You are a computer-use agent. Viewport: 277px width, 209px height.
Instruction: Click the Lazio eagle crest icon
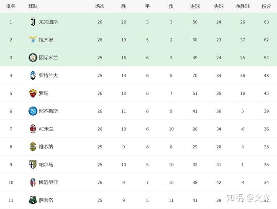coord(33,40)
